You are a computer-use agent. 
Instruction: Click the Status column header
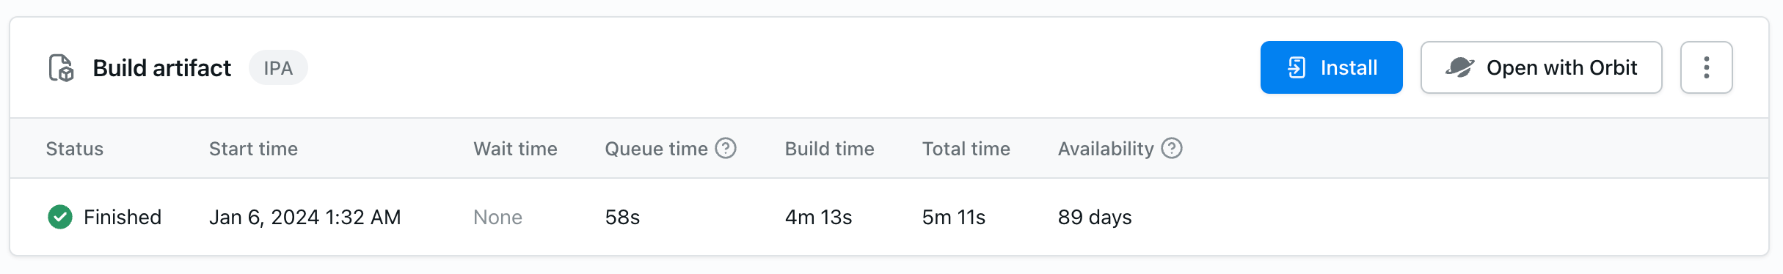coord(75,149)
